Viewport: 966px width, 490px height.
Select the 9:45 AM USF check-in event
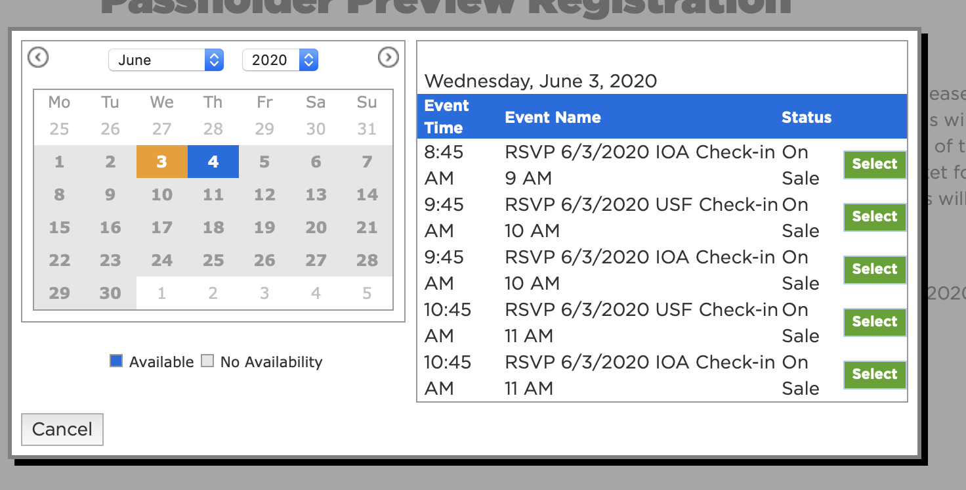click(874, 217)
